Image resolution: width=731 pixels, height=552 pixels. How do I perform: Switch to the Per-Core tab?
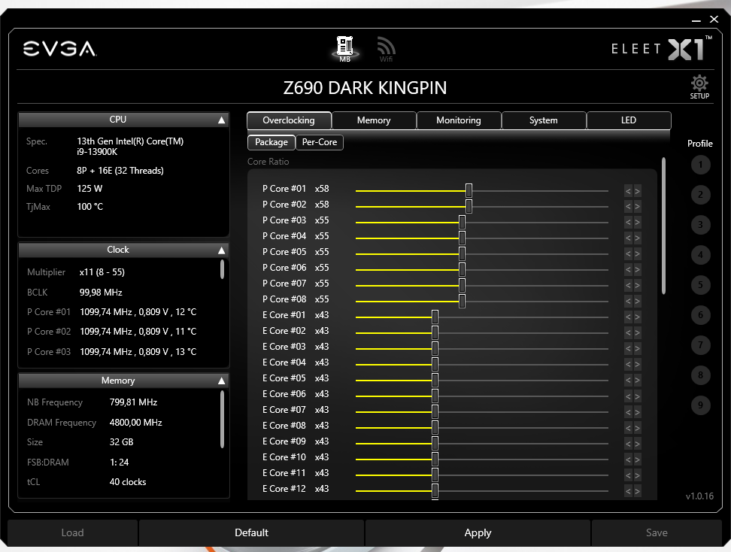point(319,142)
